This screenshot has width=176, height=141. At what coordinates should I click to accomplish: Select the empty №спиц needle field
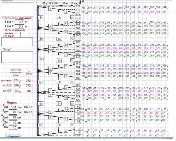click(x=25, y=34)
